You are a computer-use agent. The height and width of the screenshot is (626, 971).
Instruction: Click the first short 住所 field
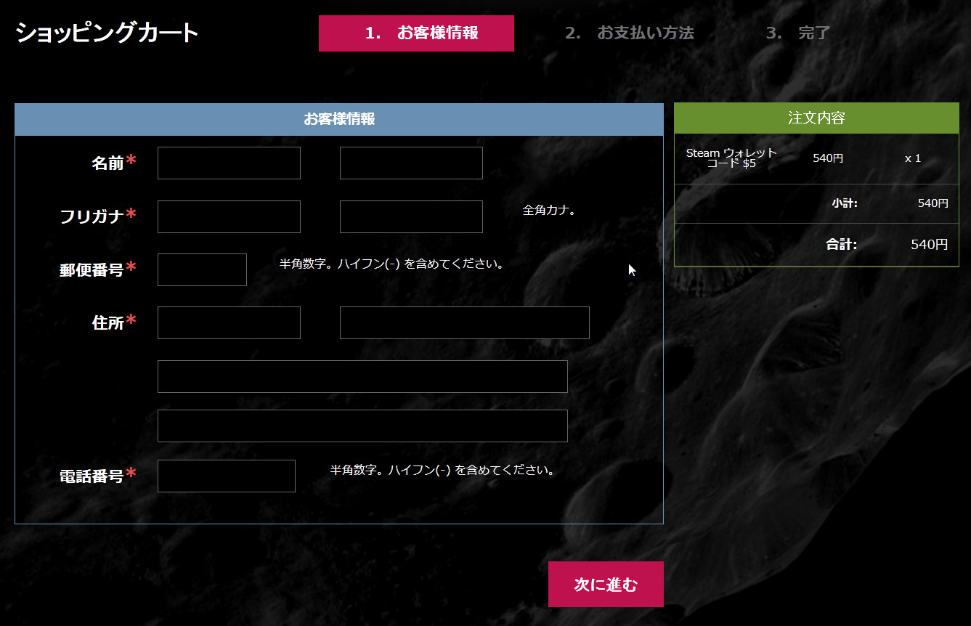pos(229,322)
